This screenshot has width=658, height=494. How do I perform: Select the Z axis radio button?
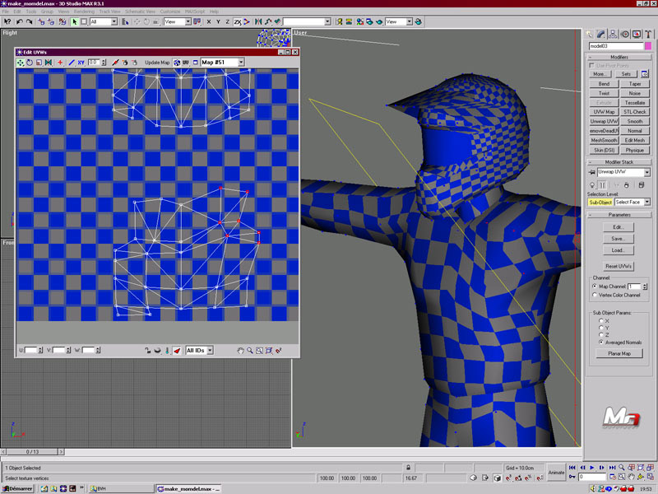600,335
